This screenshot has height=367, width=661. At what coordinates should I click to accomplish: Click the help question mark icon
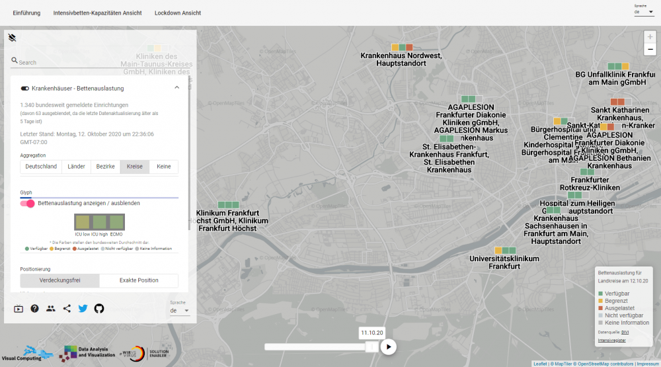(x=34, y=308)
